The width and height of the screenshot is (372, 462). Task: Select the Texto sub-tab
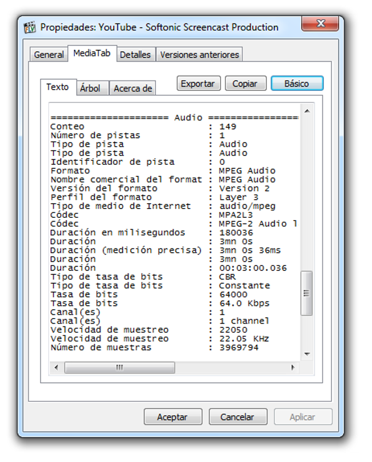tap(58, 87)
